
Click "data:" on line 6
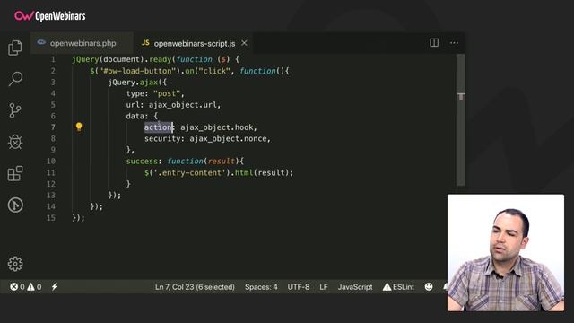137,116
